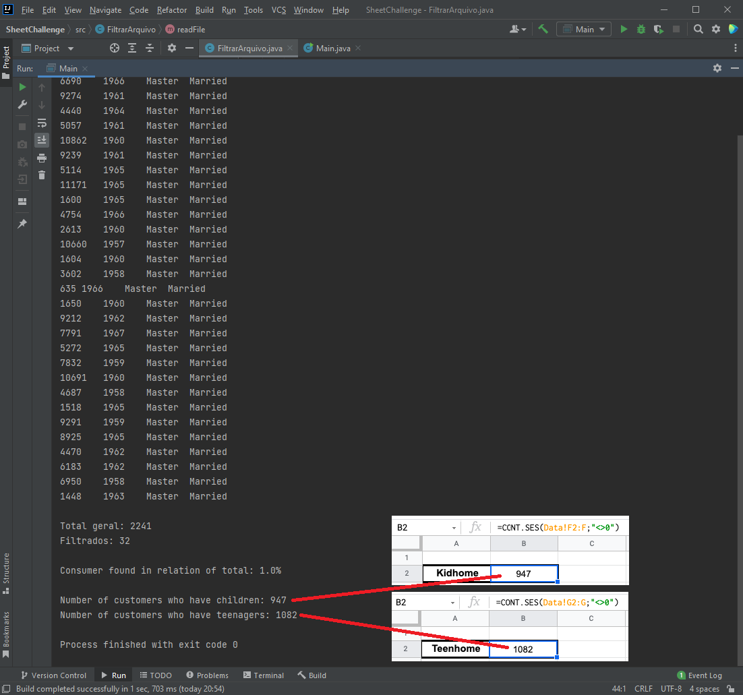Pin the Run tool window
Image resolution: width=743 pixels, height=695 pixels.
pyautogui.click(x=22, y=222)
